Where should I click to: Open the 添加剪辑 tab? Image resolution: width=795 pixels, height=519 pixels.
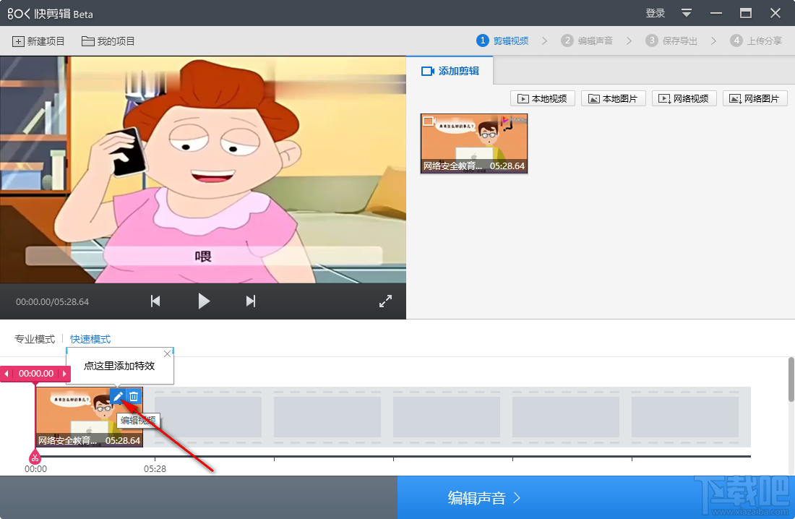450,71
